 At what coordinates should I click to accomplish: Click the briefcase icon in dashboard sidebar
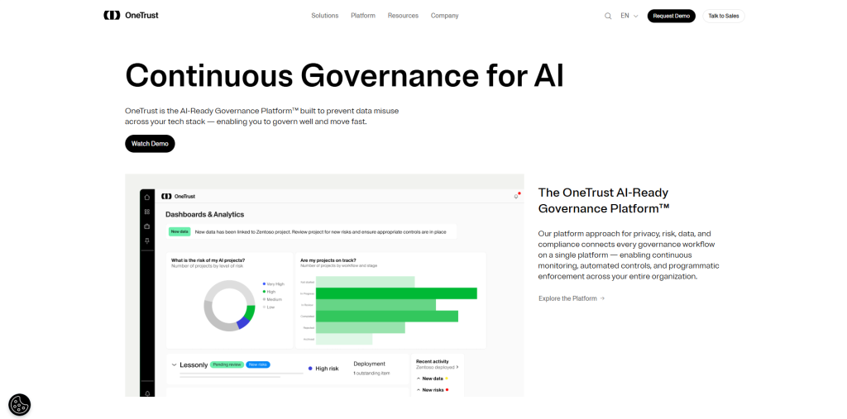[x=147, y=226]
